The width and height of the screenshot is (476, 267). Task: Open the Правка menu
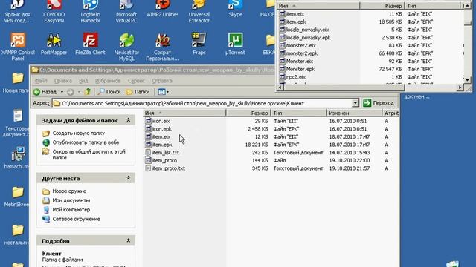click(62, 81)
